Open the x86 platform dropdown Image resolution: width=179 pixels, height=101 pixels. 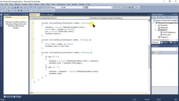pos(83,8)
